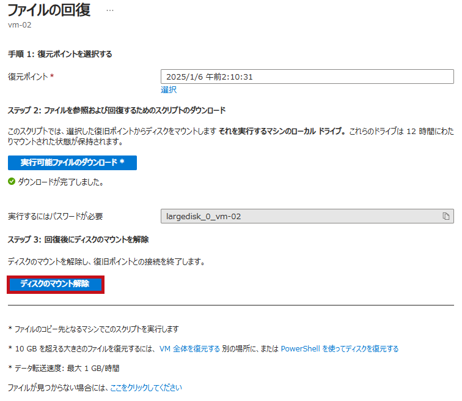Open PowerShell を使ってディスクを復元する link
This screenshot has height=401, width=462.
339,349
